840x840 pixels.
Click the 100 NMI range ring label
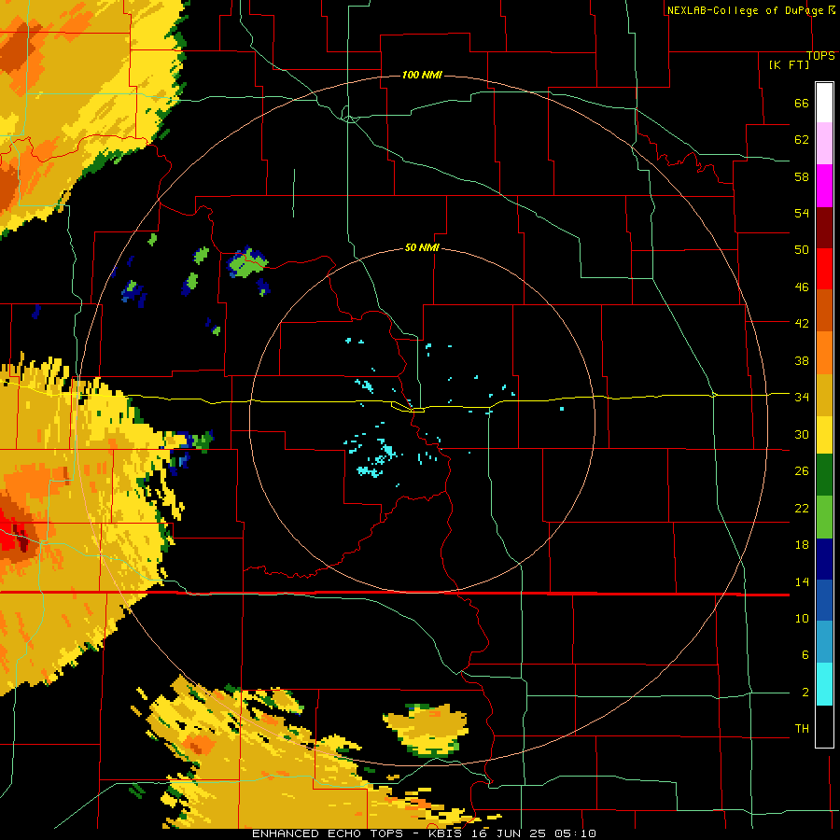(422, 75)
